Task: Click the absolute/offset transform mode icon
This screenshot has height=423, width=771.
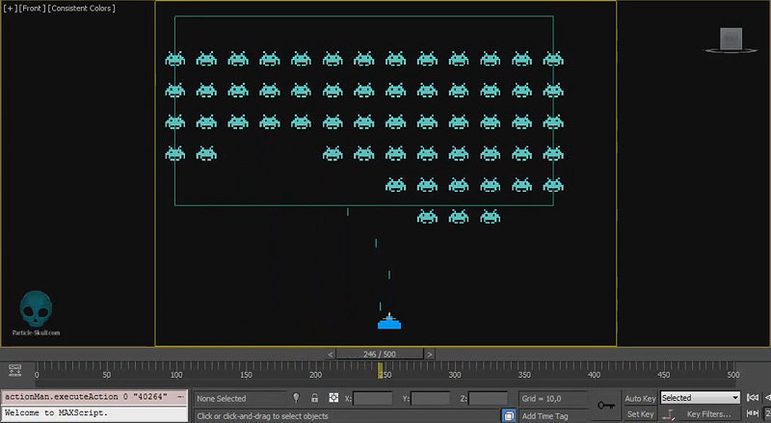Action: [333, 398]
